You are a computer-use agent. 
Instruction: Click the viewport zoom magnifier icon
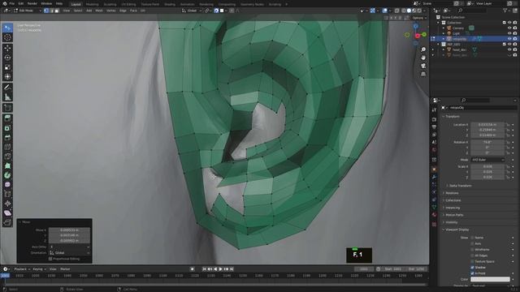[423, 49]
